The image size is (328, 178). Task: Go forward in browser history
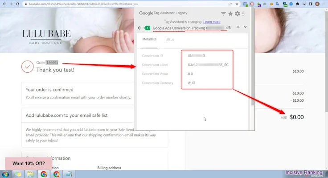[11, 4]
